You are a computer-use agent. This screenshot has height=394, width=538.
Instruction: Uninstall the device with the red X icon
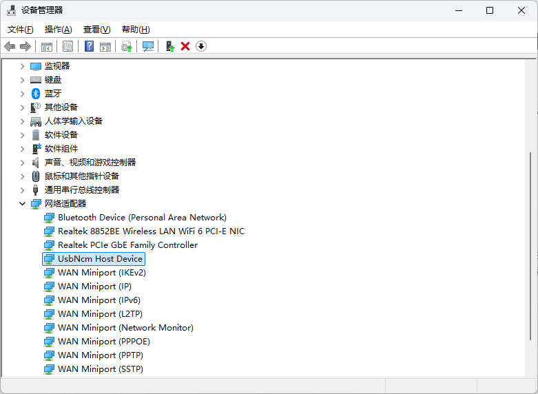click(185, 46)
